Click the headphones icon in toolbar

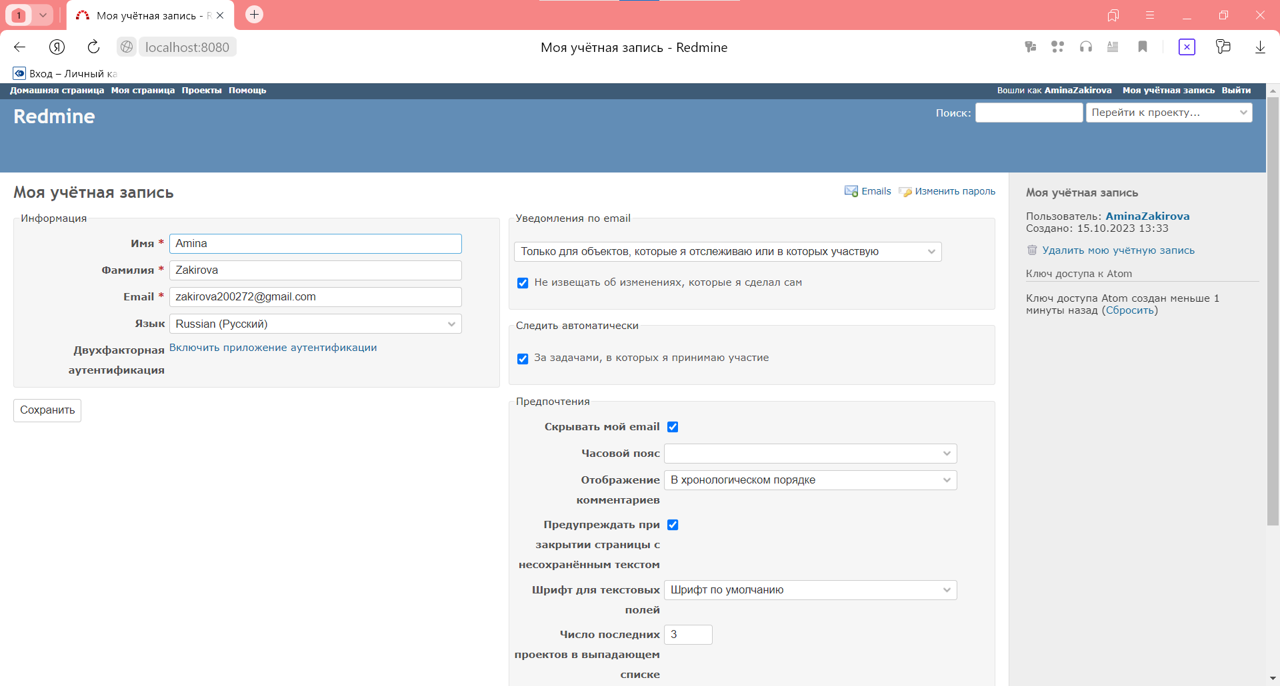click(1086, 47)
